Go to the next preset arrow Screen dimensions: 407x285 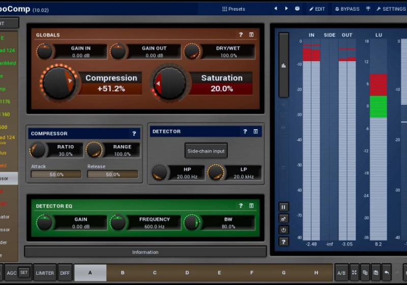coord(286,9)
